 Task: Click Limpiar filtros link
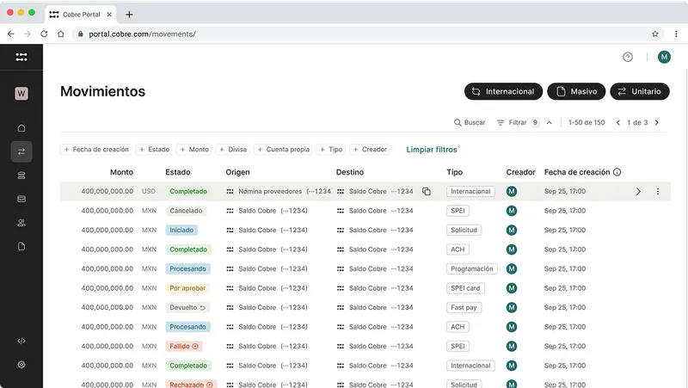coord(432,149)
